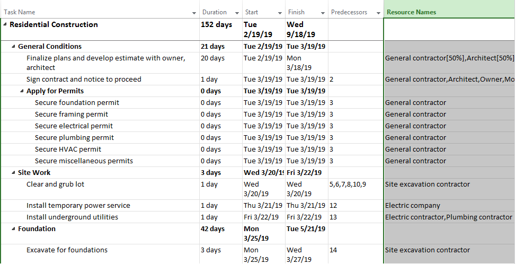The height and width of the screenshot is (264, 516).
Task: Open the Predecessors column filter dropdown
Action: click(x=378, y=12)
